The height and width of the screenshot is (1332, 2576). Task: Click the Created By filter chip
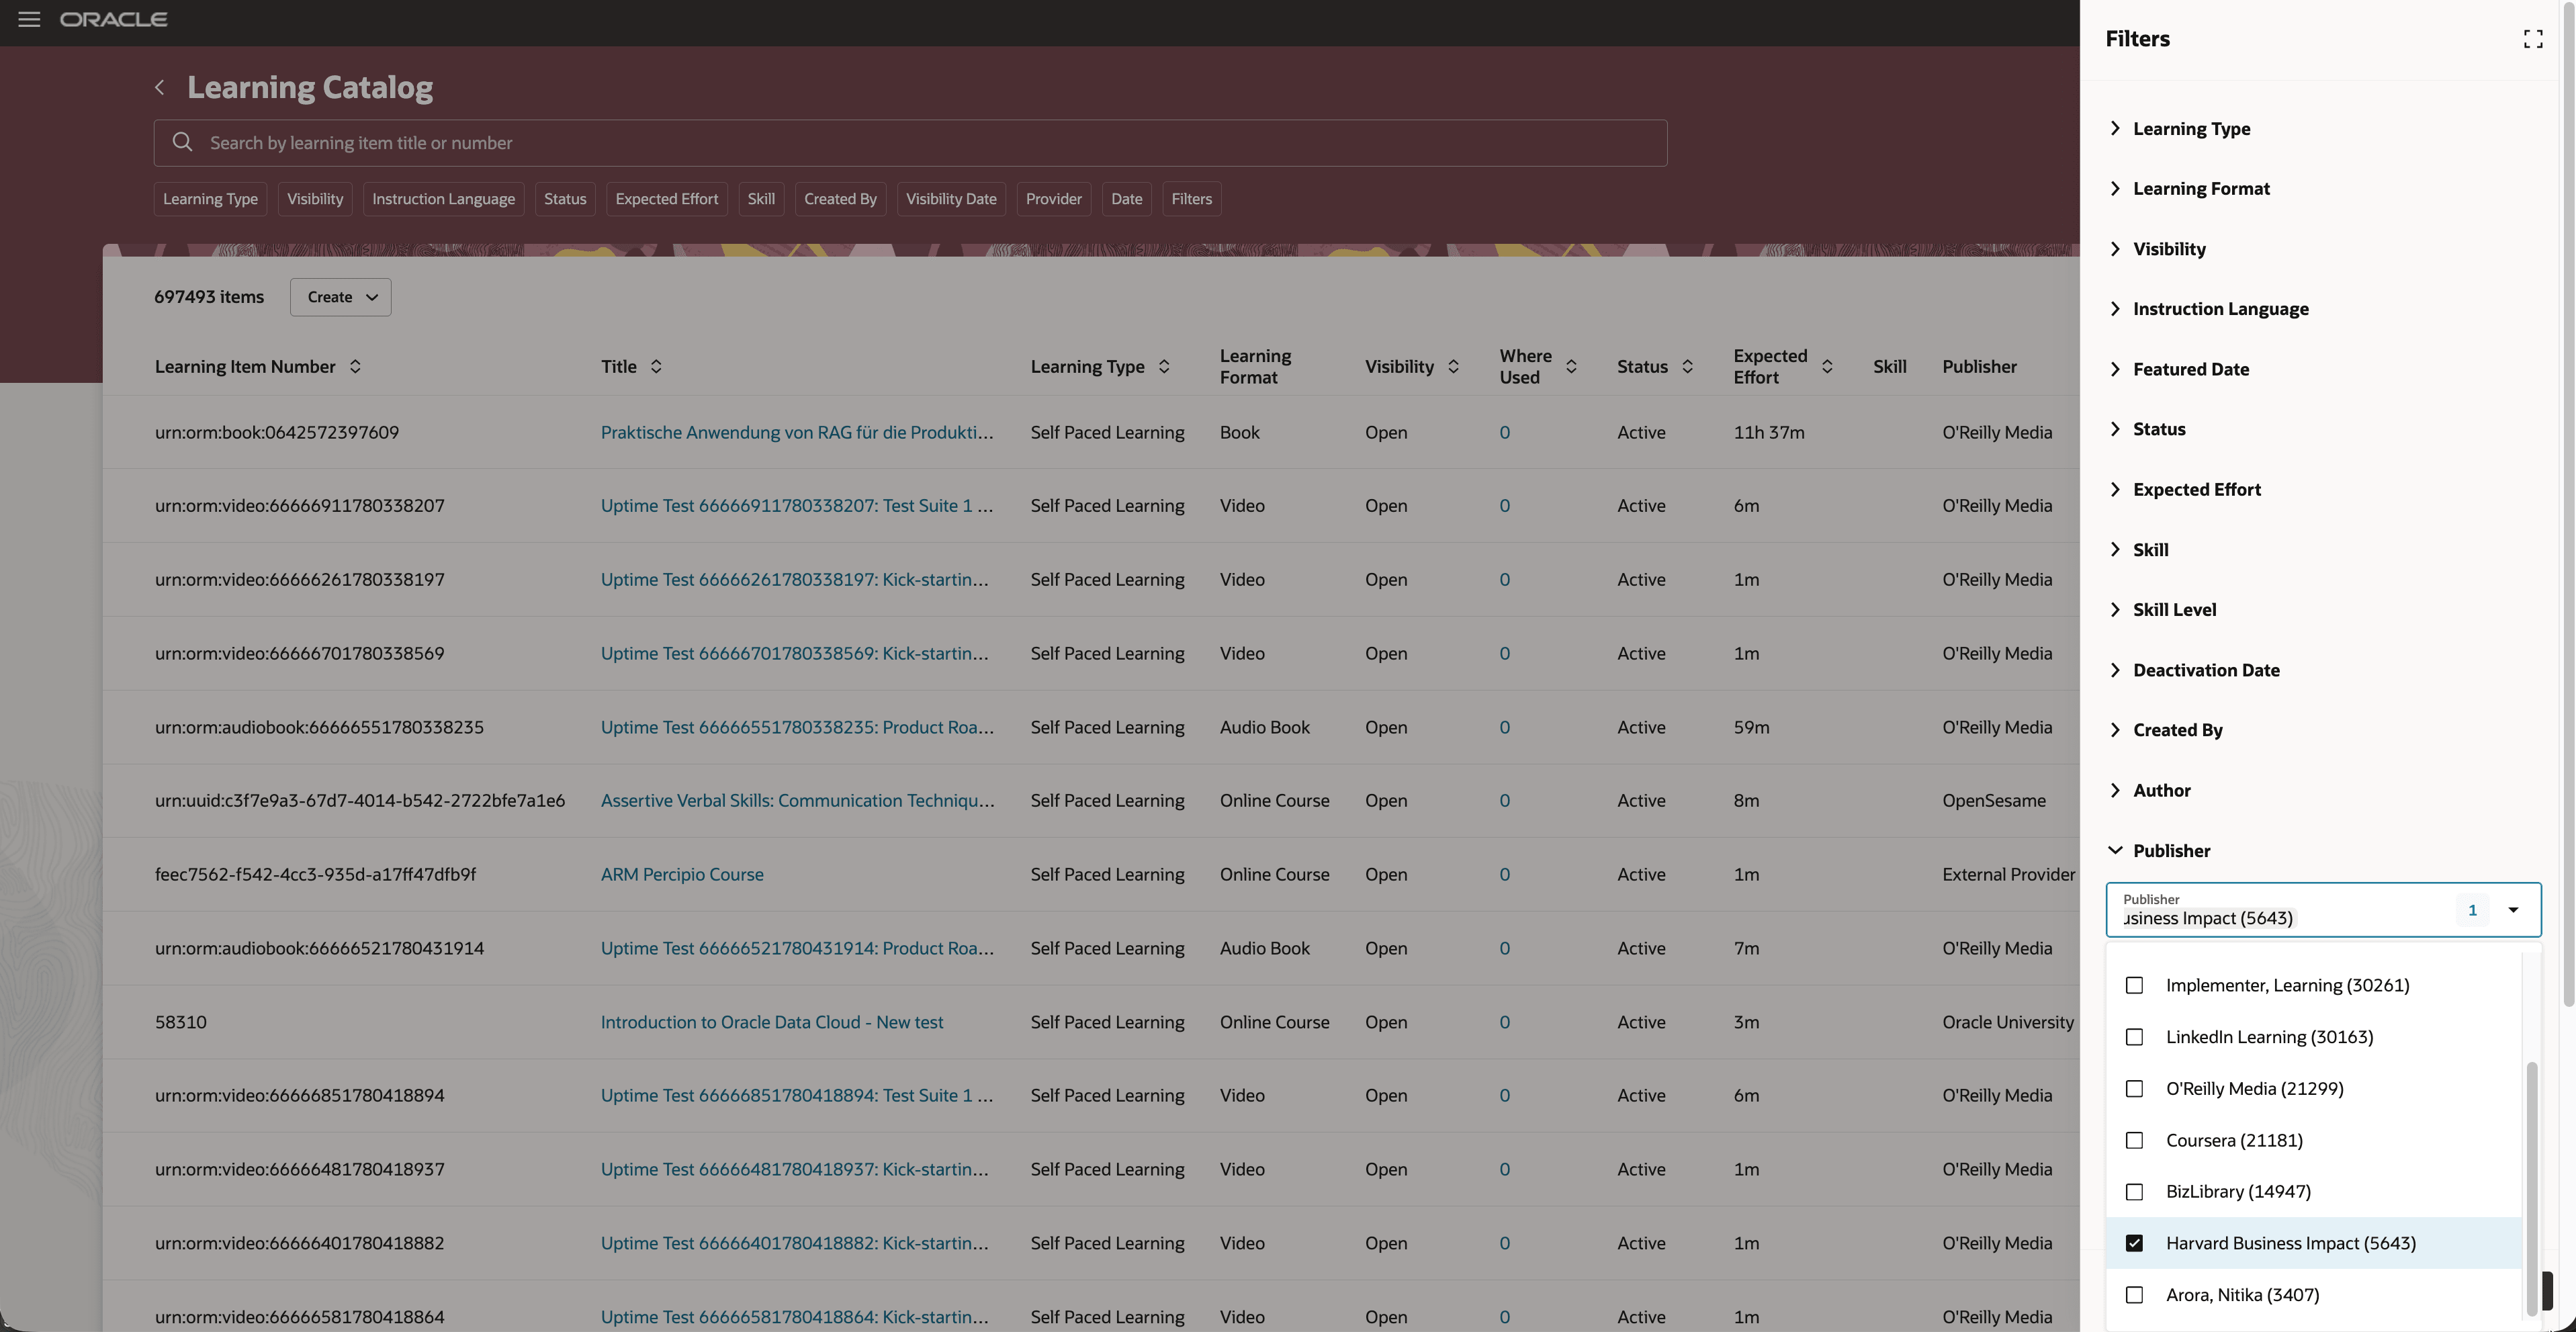pos(840,199)
